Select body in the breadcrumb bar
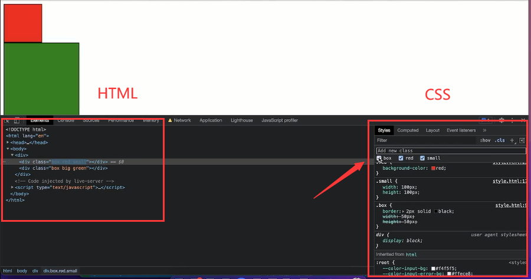This screenshot has width=531, height=279. tap(22, 271)
